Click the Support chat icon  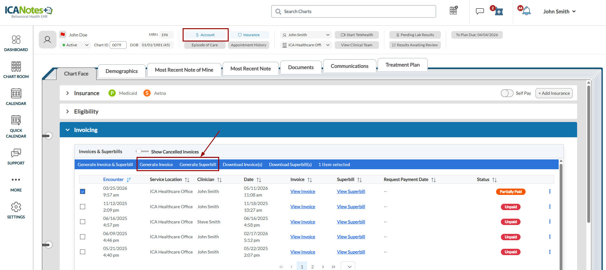[x=16, y=153]
